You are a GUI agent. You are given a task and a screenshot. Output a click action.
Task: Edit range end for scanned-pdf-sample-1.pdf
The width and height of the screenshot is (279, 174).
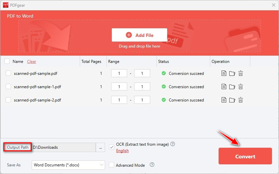click(x=142, y=87)
